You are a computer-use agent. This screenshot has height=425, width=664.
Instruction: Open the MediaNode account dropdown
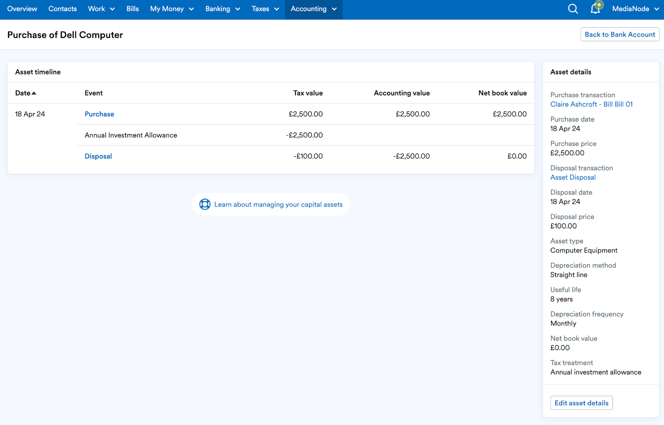(635, 9)
